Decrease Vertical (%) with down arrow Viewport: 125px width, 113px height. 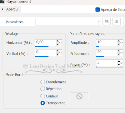pos(58,54)
